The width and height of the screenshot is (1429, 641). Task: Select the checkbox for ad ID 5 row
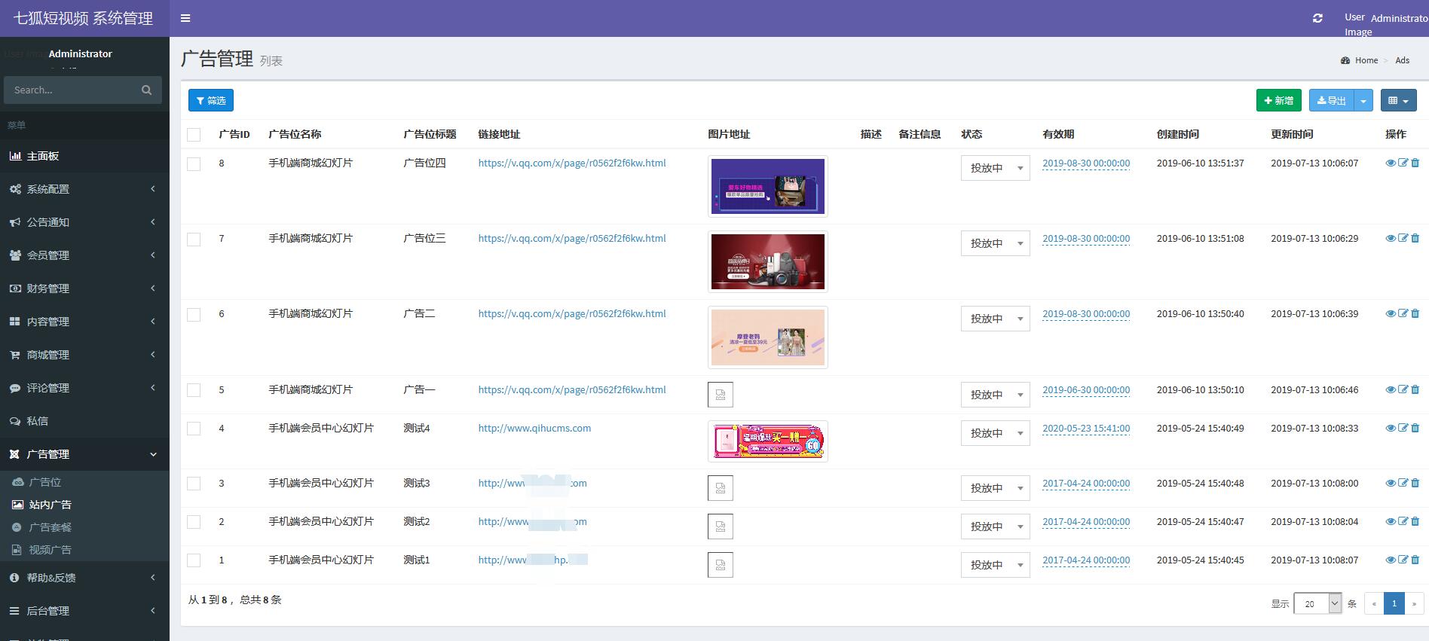(194, 390)
